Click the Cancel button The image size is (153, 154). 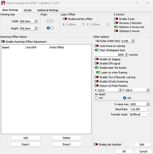(143, 151)
